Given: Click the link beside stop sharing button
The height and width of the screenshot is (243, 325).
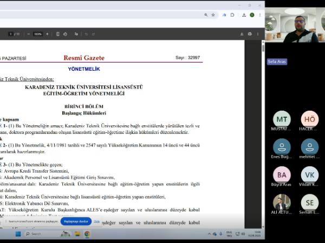Looking at the screenshot, I should 96,221.
